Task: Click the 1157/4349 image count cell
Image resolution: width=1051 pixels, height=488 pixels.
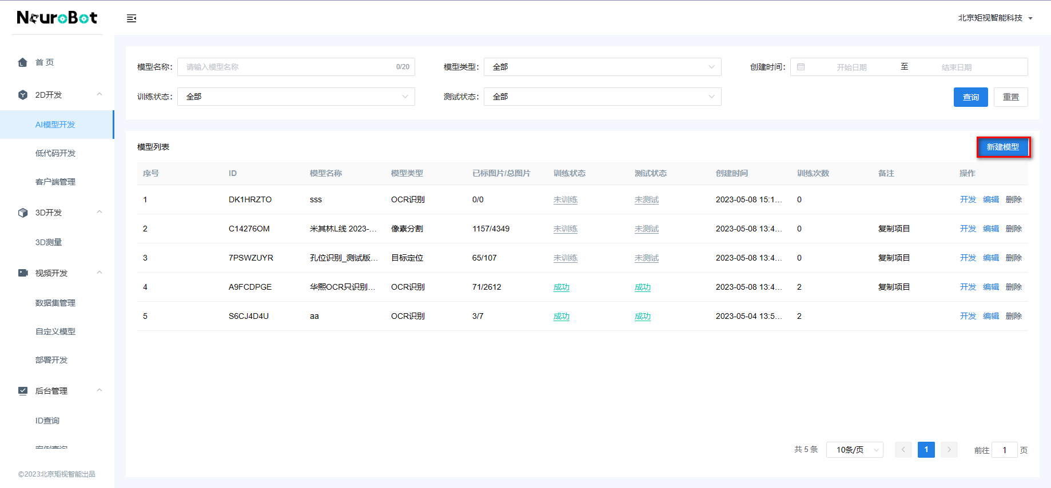Action: point(491,229)
